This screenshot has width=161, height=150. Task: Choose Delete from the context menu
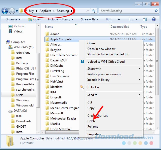coord(92,121)
